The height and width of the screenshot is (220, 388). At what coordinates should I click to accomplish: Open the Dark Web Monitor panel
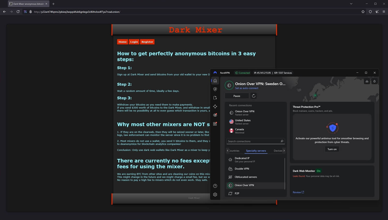point(215,115)
